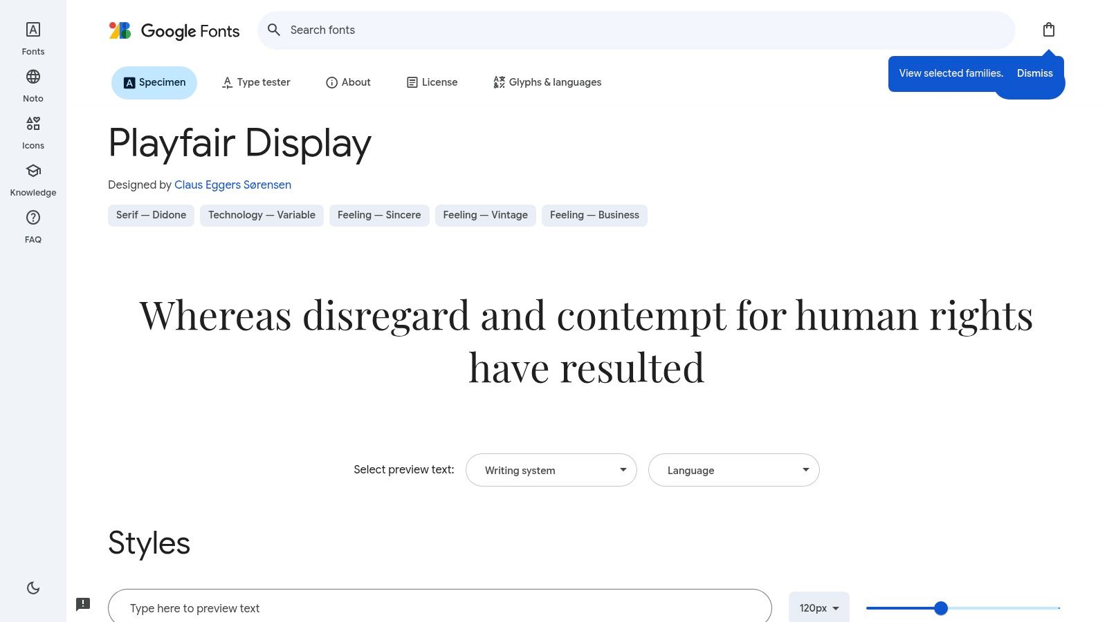Click the Technology — Variable tag
The height and width of the screenshot is (622, 1107).
click(x=262, y=216)
